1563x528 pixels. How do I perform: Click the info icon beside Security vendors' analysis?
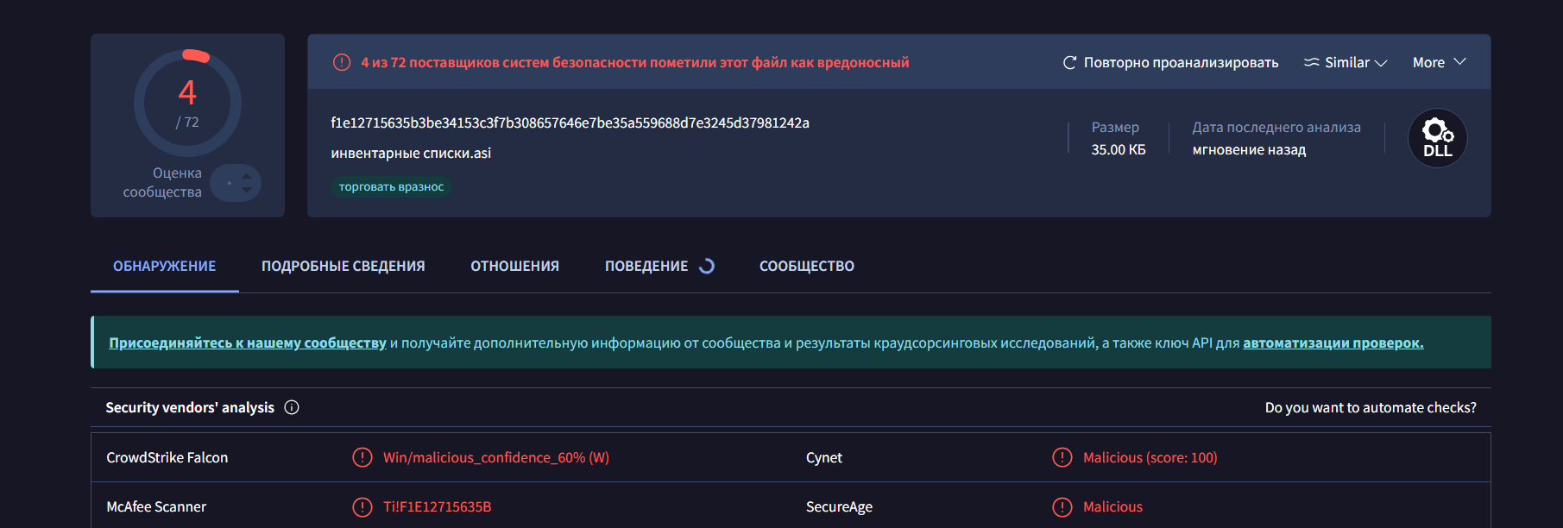[x=292, y=407]
